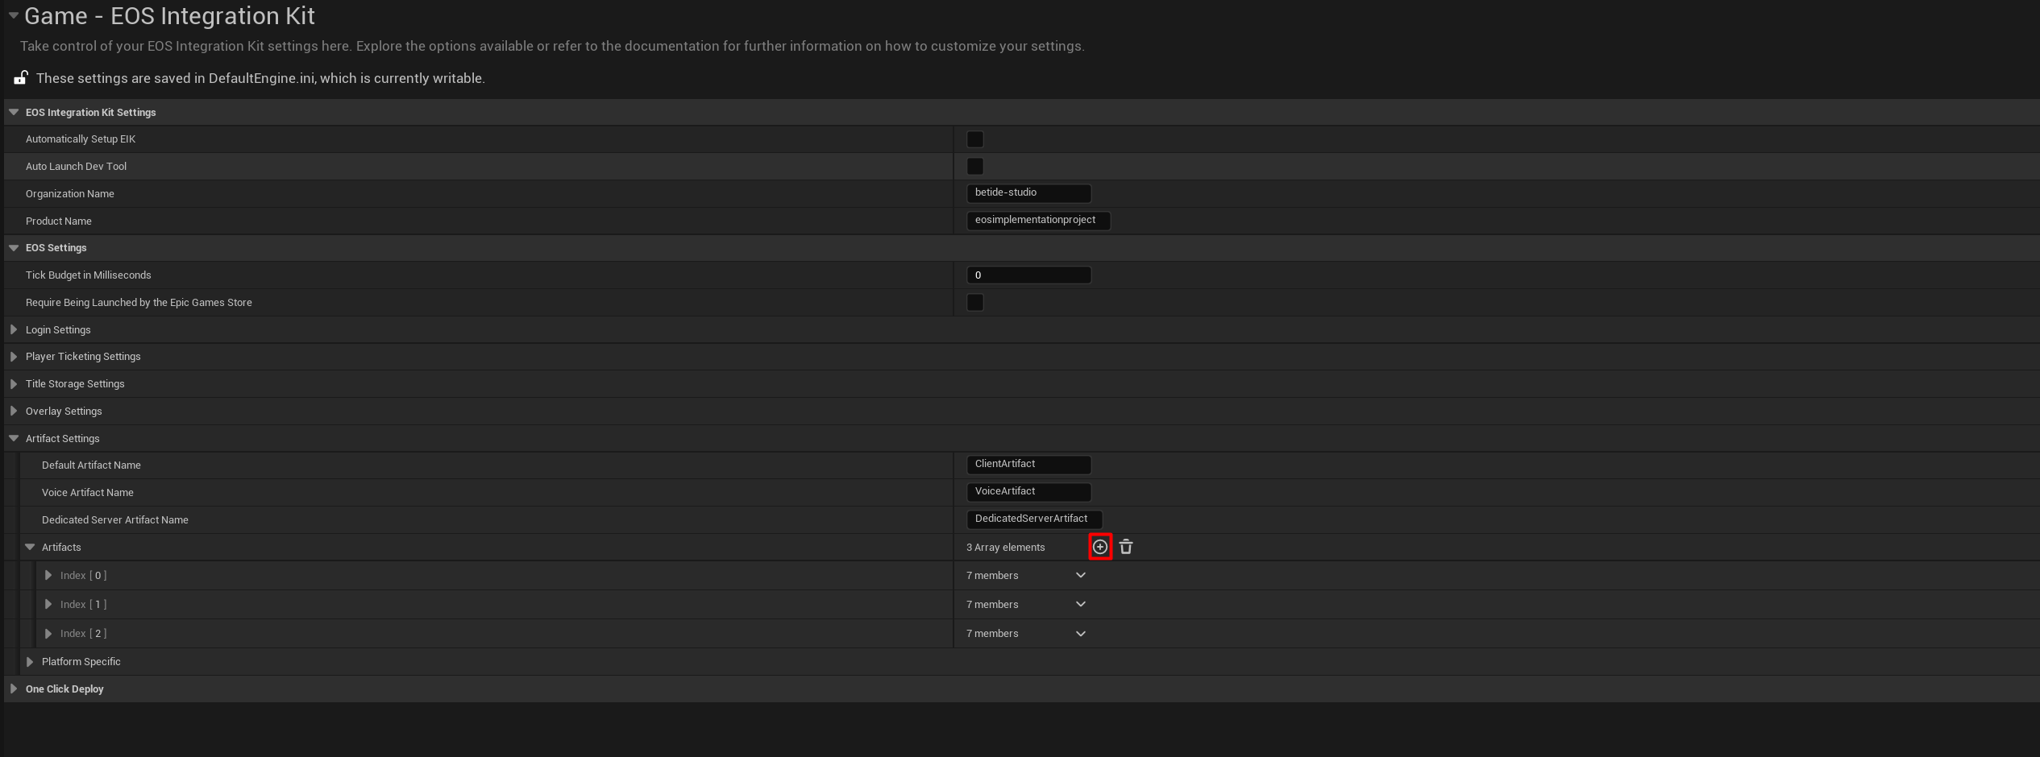Viewport: 2040px width, 757px height.
Task: Expand the Title Storage Settings section
Action: (14, 383)
